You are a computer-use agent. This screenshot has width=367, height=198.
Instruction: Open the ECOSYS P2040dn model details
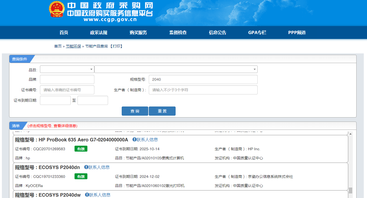pyautogui.click(x=59, y=167)
